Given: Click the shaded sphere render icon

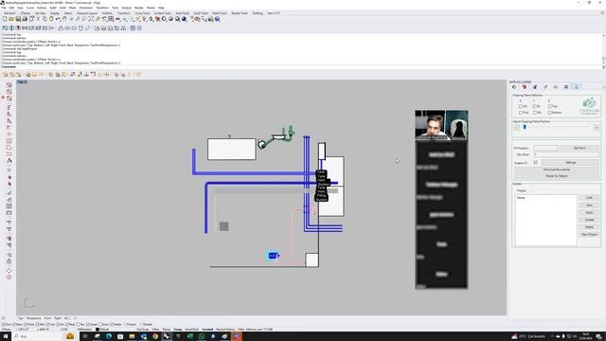Looking at the screenshot, I should click(170, 19).
